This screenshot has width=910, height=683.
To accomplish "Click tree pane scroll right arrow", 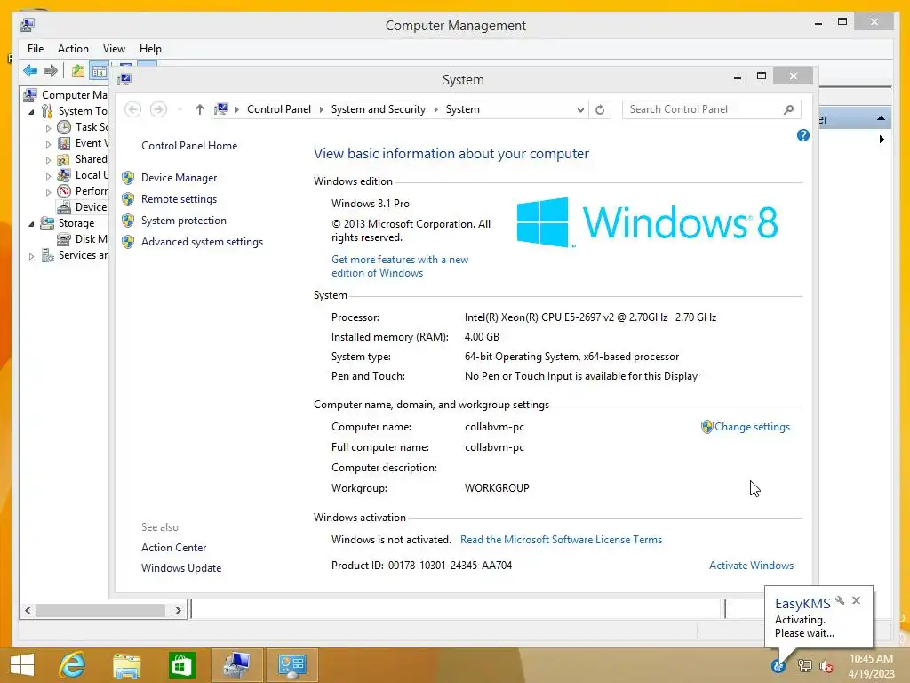I will (178, 610).
